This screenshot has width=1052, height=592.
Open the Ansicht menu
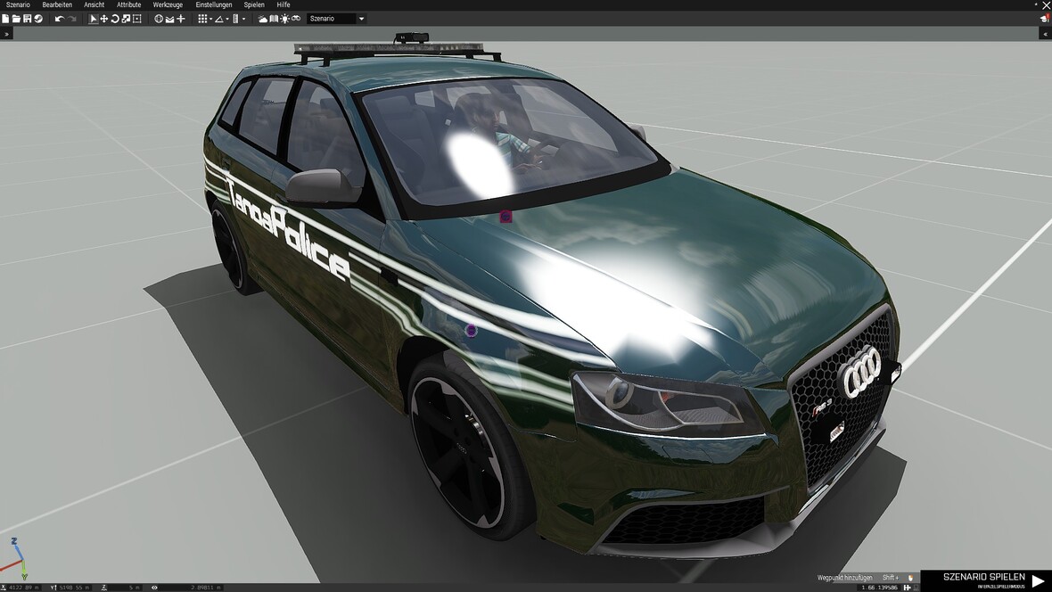coord(94,4)
